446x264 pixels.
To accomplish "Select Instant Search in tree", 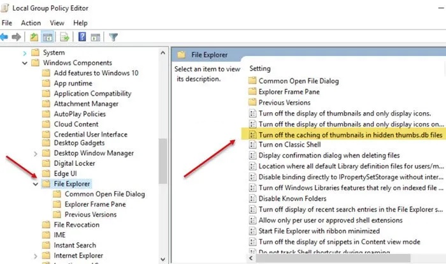I will pos(75,246).
